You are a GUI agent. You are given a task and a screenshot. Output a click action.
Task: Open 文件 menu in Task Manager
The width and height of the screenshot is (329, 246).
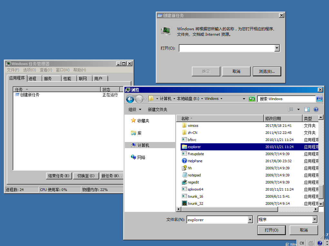pyautogui.click(x=13, y=70)
